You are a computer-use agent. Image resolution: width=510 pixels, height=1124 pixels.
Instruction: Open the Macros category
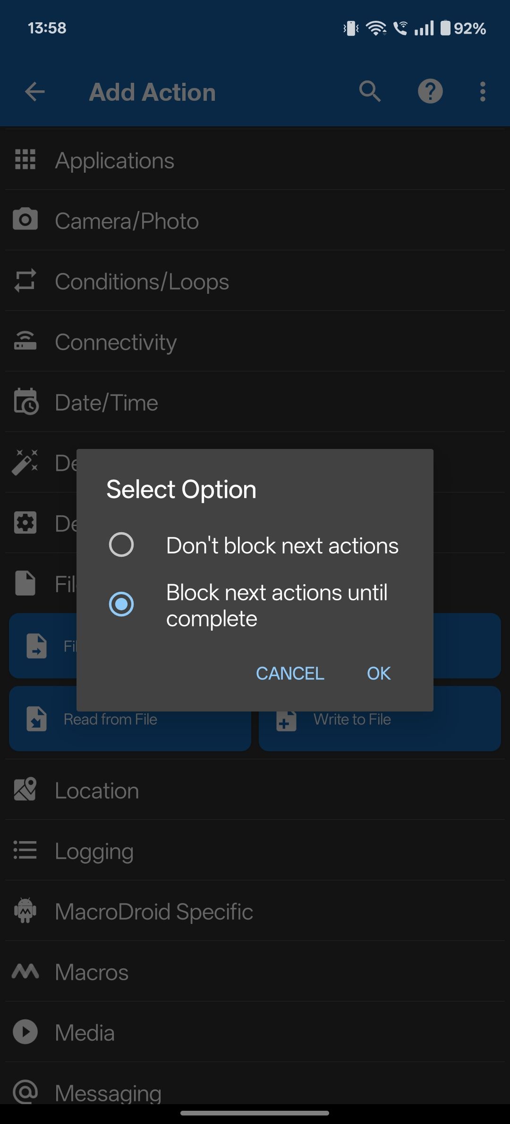click(255, 972)
